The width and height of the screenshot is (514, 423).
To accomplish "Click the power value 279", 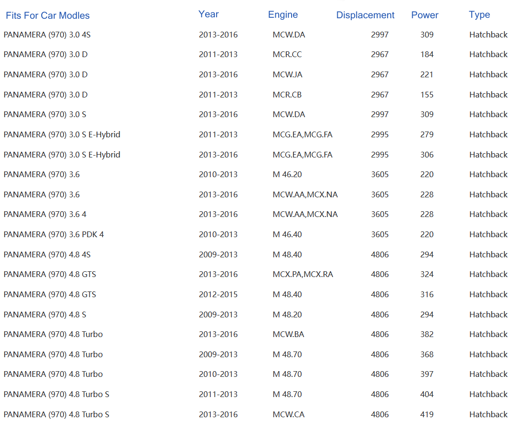I will pos(427,135).
